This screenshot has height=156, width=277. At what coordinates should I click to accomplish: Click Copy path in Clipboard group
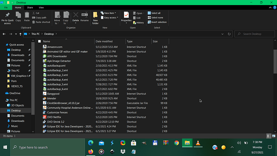coord(39,18)
